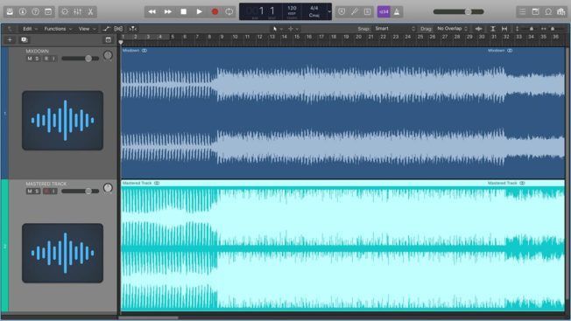Mute the MASTERED TRACK
This screenshot has height=321, width=571.
pos(30,192)
